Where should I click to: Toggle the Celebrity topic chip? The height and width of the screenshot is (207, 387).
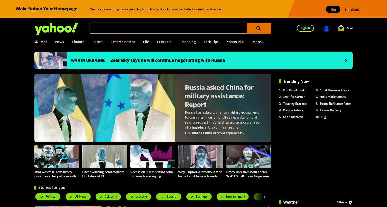click(x=108, y=197)
